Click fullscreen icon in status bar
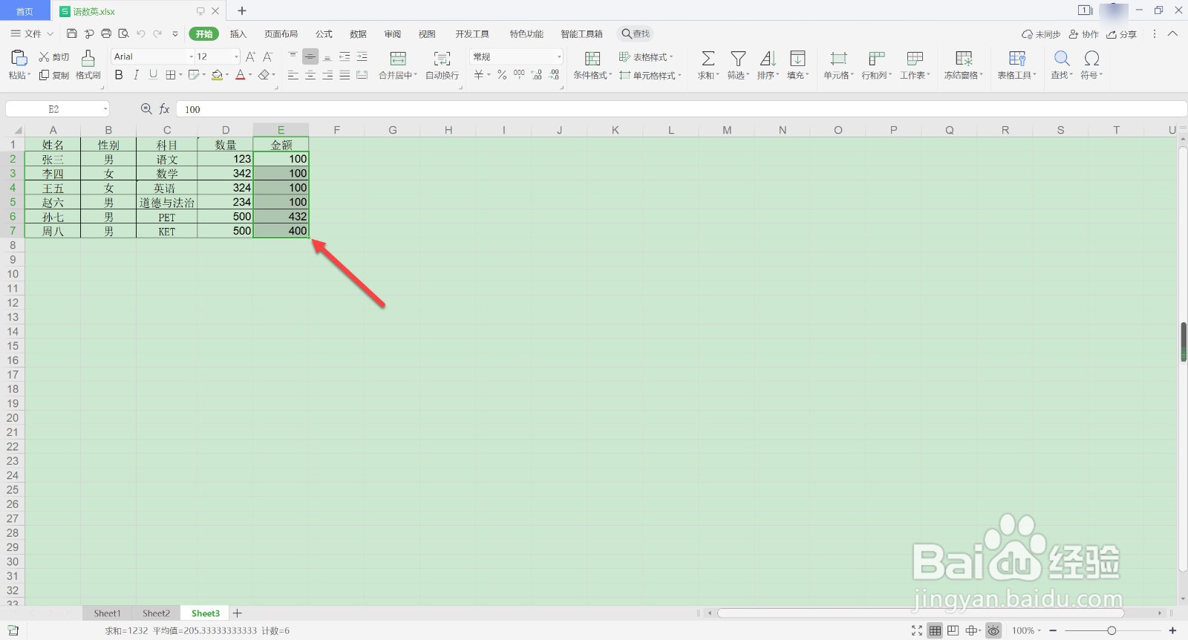 click(x=917, y=630)
